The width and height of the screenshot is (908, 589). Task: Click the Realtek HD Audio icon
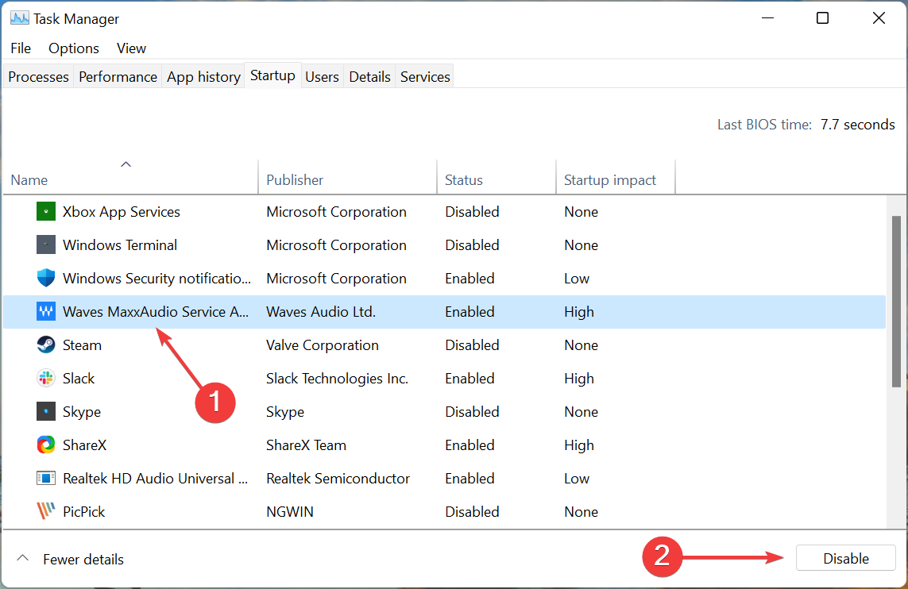(45, 478)
